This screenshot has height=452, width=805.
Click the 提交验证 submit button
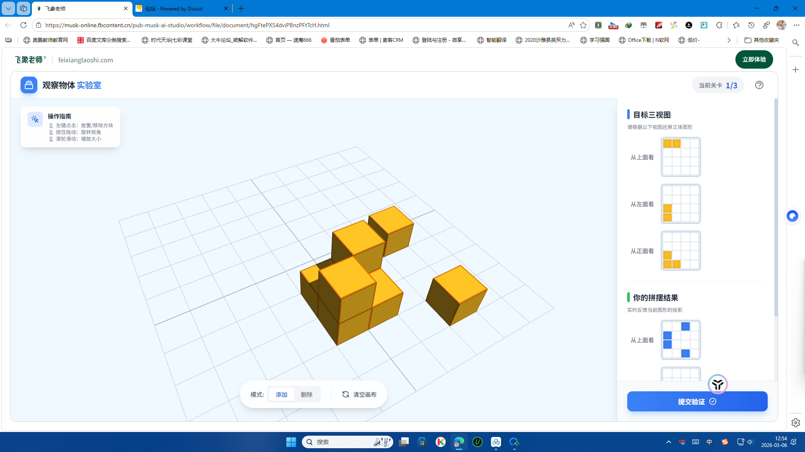[697, 401]
